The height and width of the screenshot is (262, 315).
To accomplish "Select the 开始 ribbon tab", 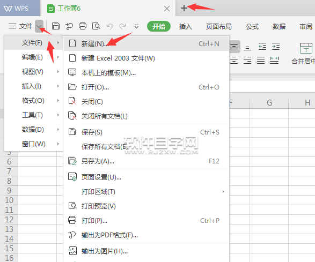I will 159,26.
